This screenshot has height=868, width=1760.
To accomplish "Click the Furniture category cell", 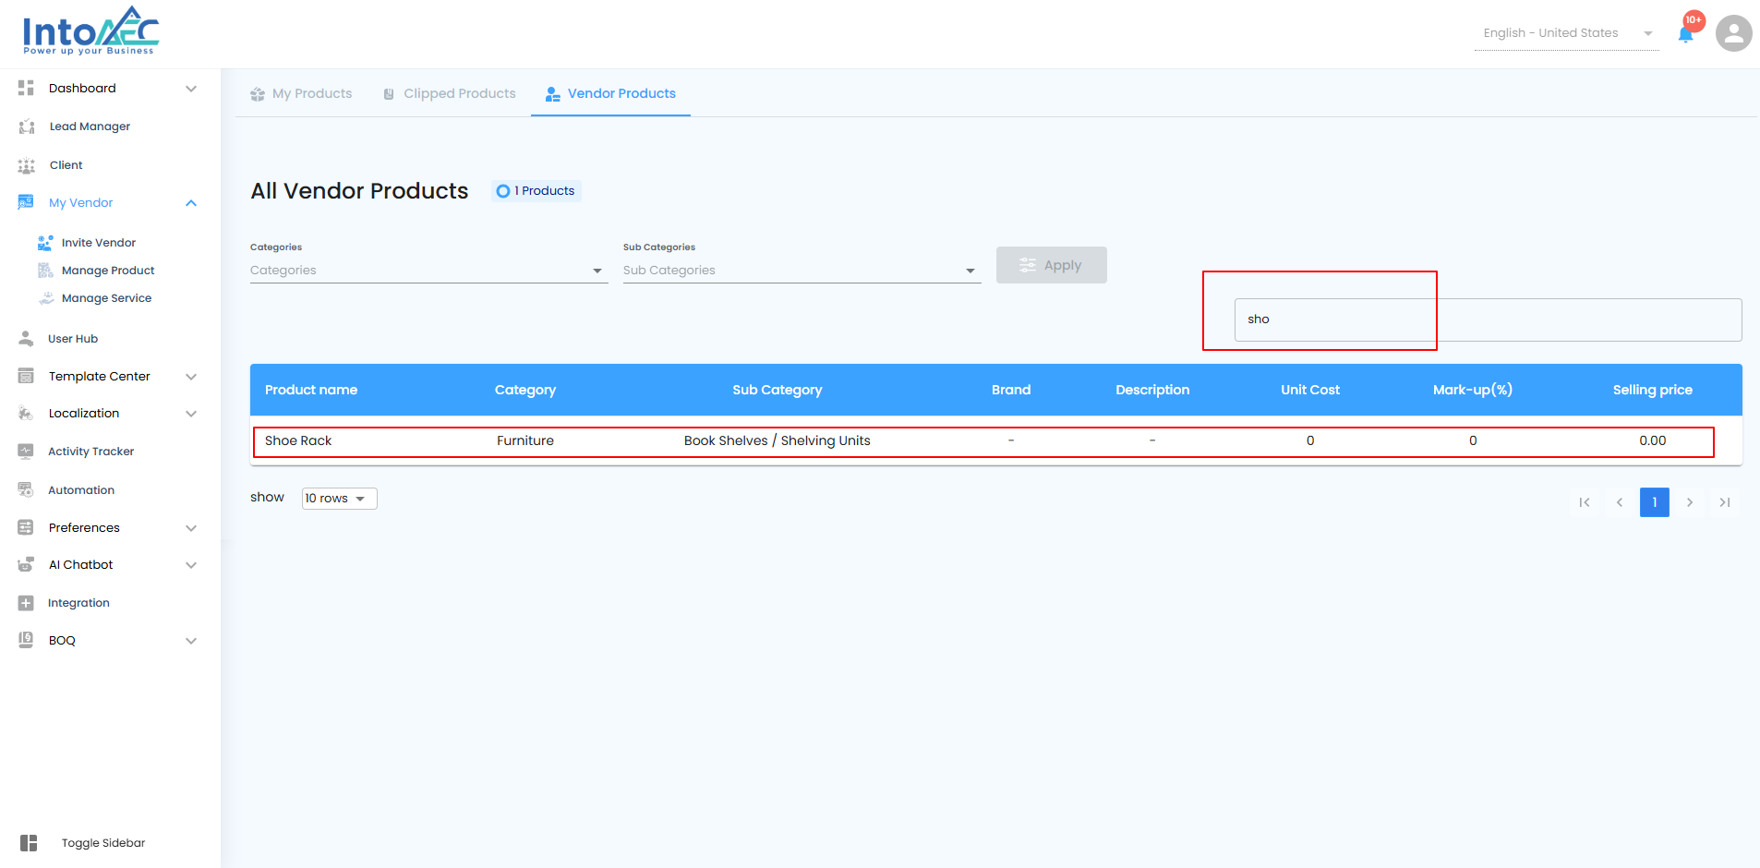I will coord(525,440).
